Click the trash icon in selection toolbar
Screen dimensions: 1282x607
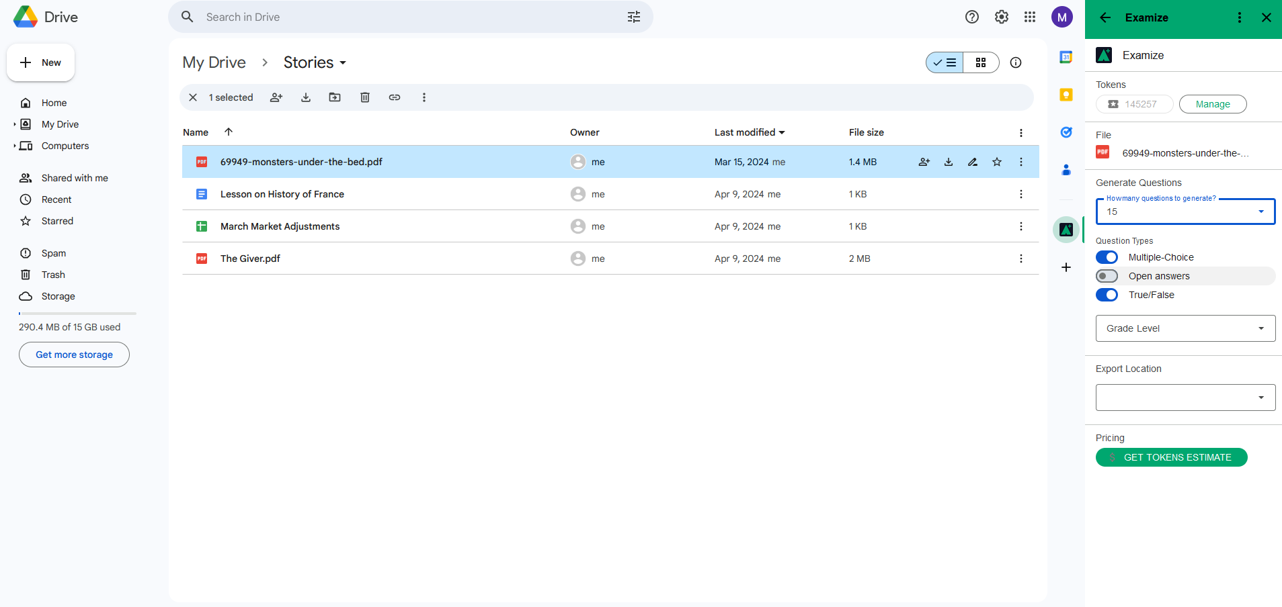tap(365, 97)
